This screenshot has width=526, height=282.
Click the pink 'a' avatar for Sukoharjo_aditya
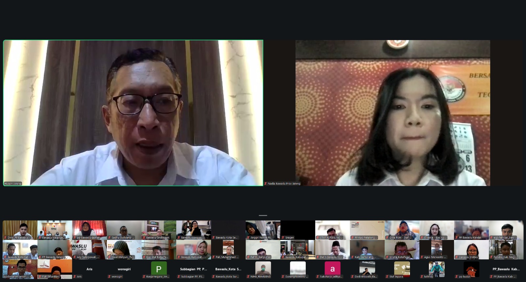(x=332, y=269)
